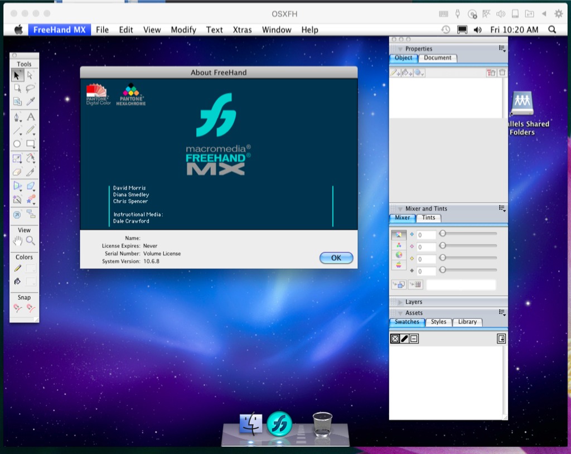This screenshot has width=571, height=454.
Task: Open the Assets panel options menu
Action: [502, 313]
